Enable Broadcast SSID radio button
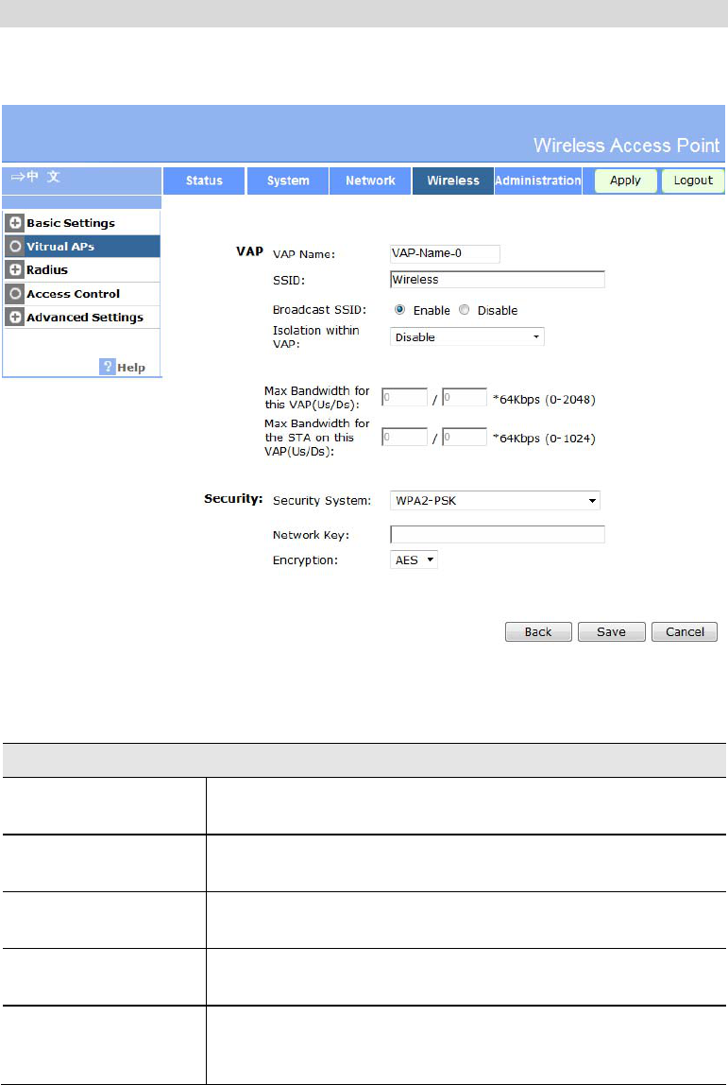 click(399, 309)
